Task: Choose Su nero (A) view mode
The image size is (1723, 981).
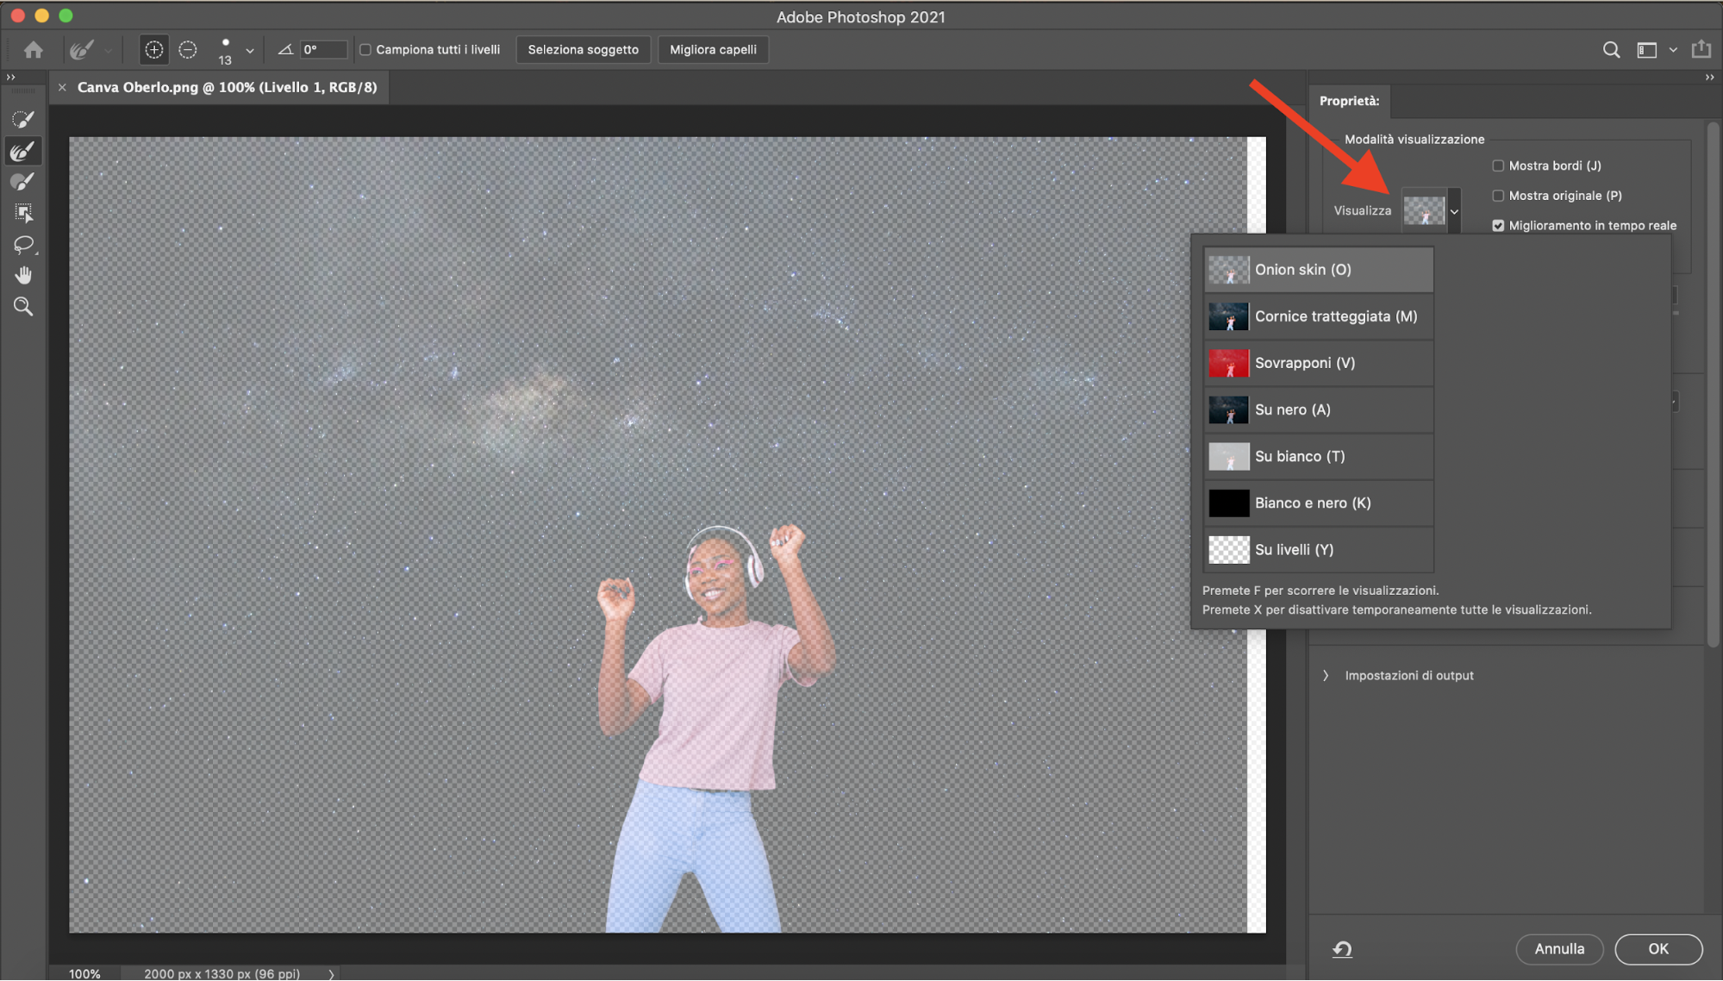Action: (x=1318, y=409)
